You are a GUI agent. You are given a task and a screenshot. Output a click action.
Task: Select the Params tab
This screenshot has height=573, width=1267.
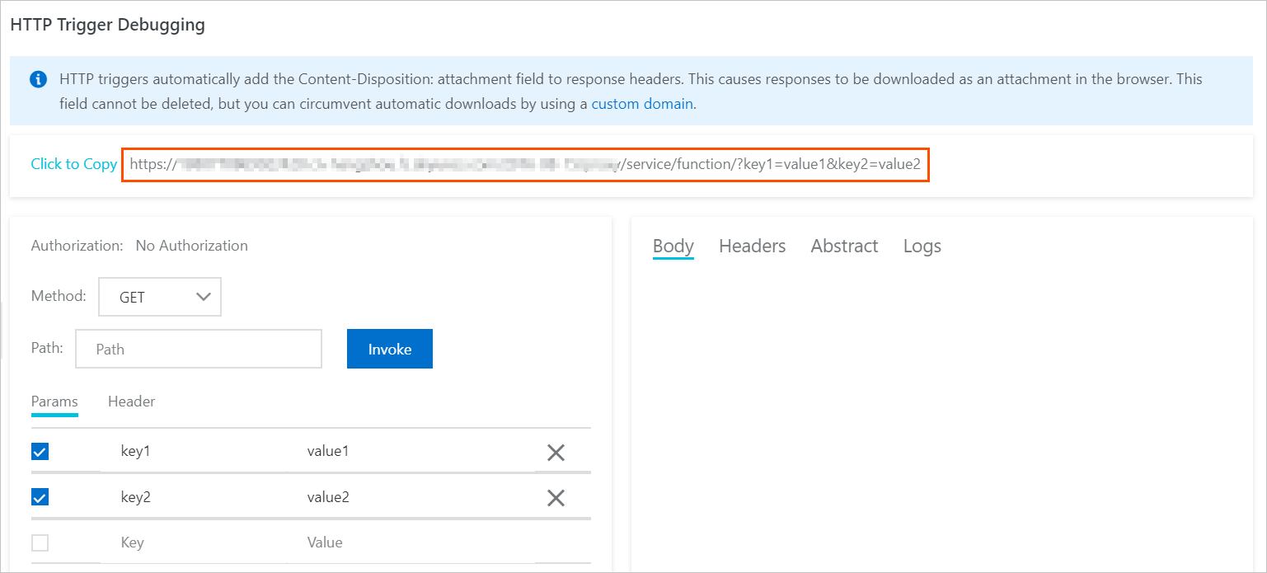point(54,402)
